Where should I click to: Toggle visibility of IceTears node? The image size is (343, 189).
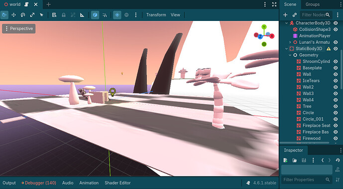(336, 81)
